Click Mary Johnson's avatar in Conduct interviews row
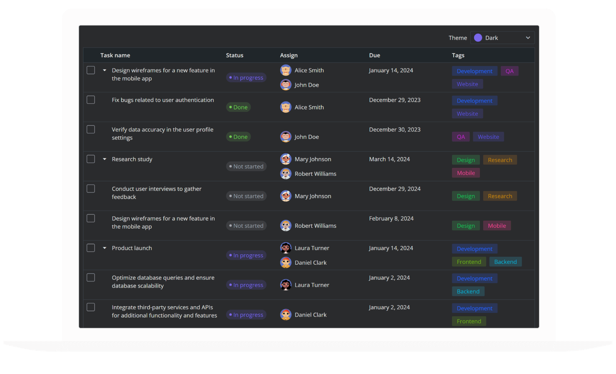This screenshot has height=374, width=616. point(286,196)
